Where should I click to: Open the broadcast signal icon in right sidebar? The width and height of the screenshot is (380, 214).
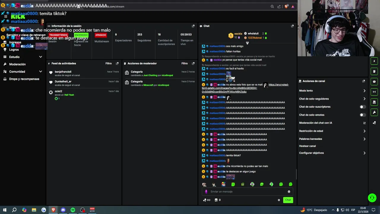point(374,92)
